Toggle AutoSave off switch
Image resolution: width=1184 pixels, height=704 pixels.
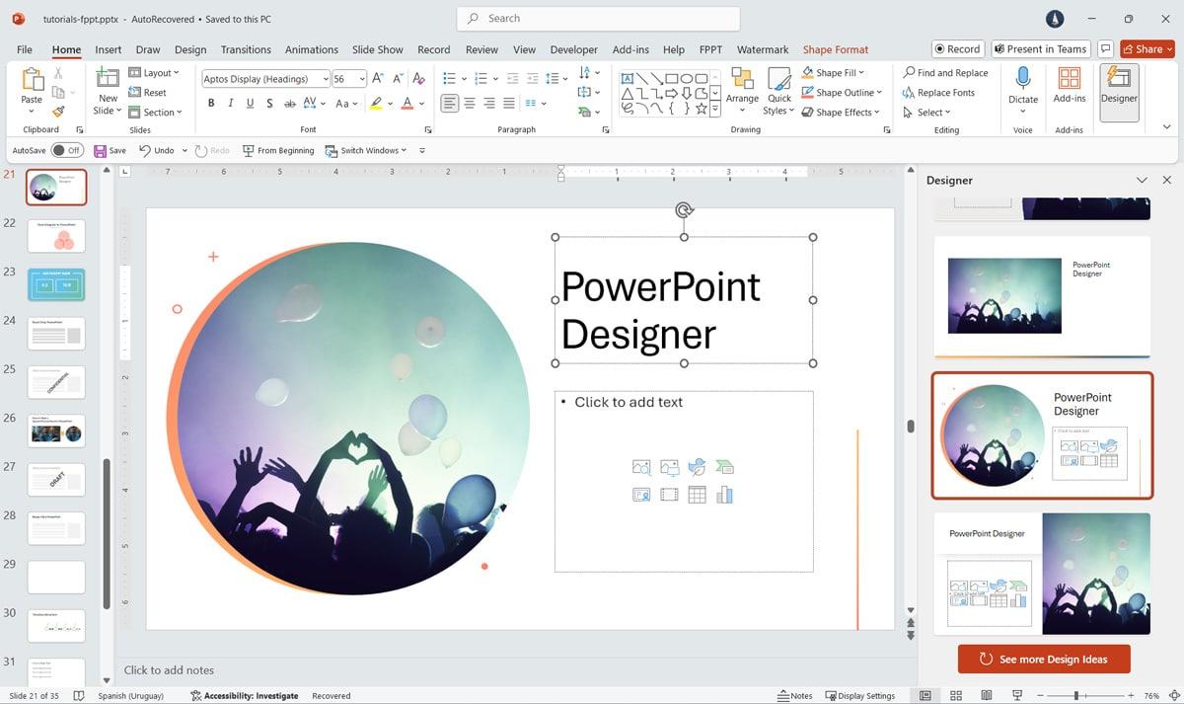(67, 150)
